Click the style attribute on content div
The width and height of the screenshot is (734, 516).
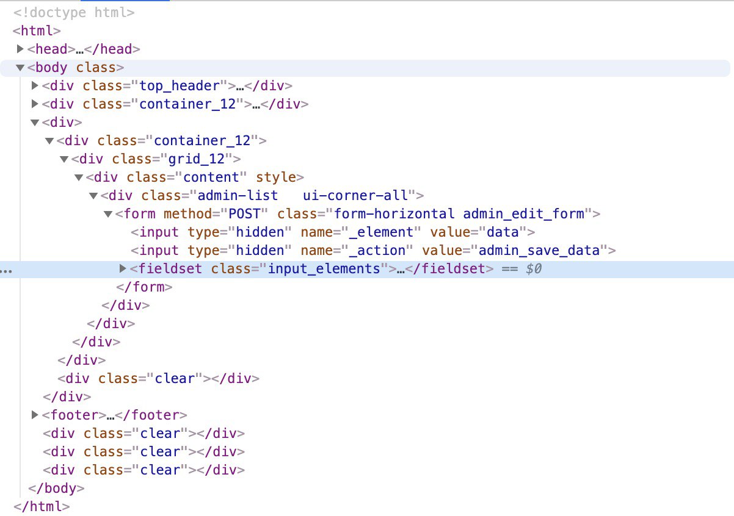click(x=275, y=177)
